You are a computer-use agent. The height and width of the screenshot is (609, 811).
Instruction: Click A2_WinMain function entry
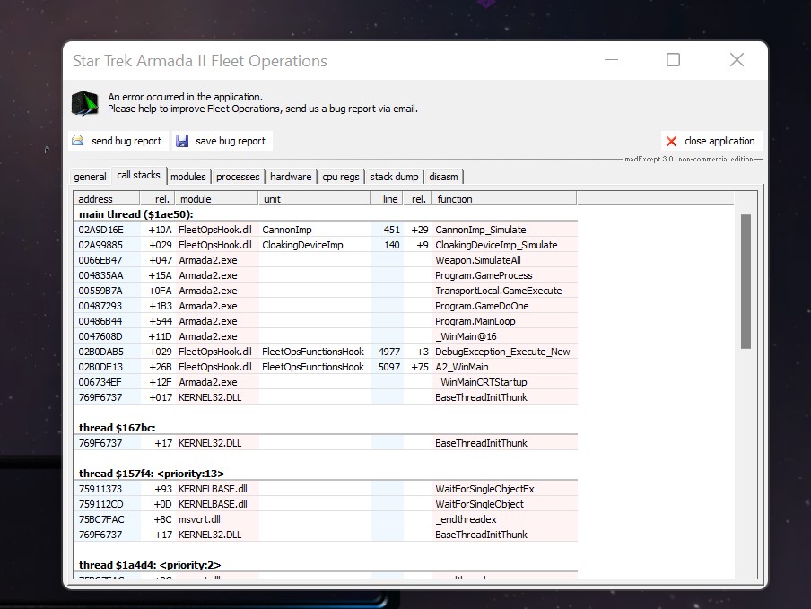pos(461,367)
